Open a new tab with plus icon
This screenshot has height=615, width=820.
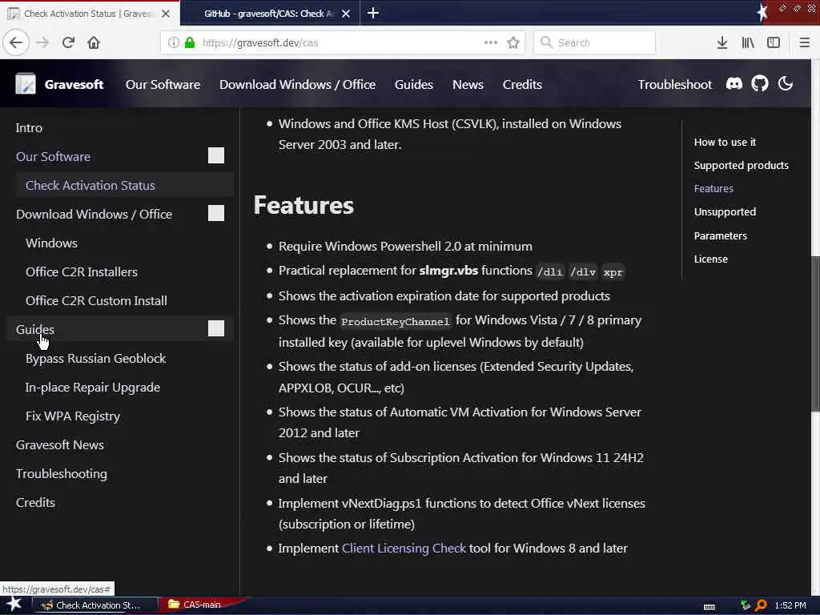click(x=373, y=13)
